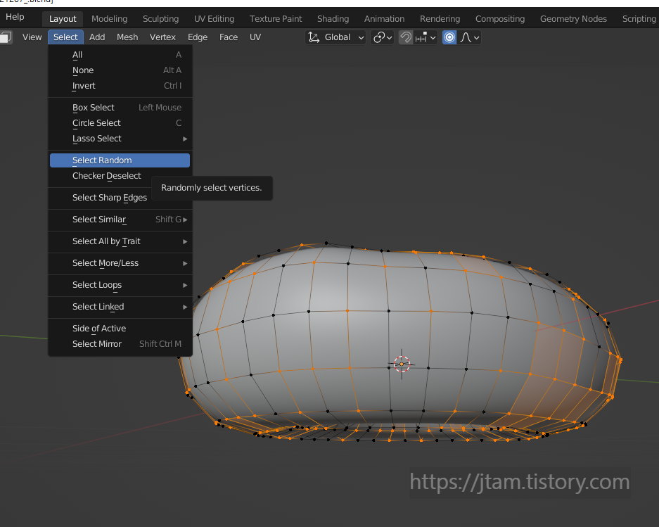Open the Mesh menu

(x=127, y=37)
